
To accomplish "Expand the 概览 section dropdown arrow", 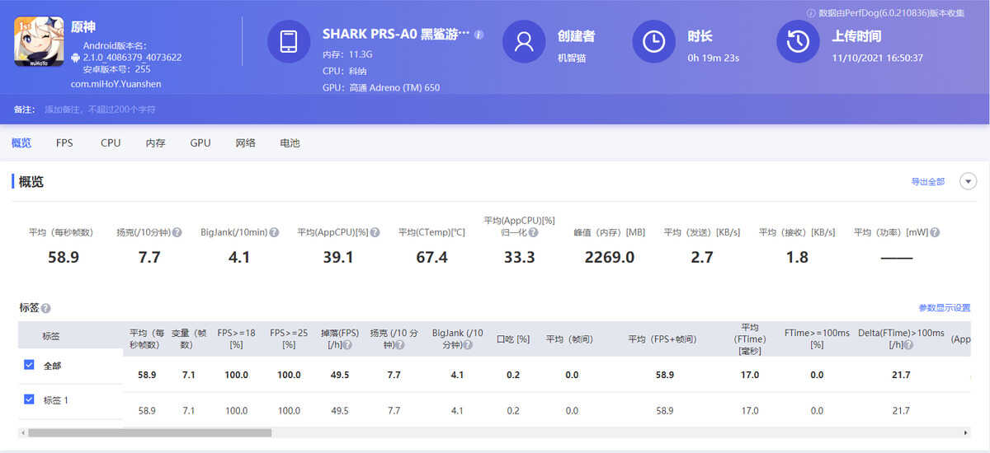I will [969, 181].
